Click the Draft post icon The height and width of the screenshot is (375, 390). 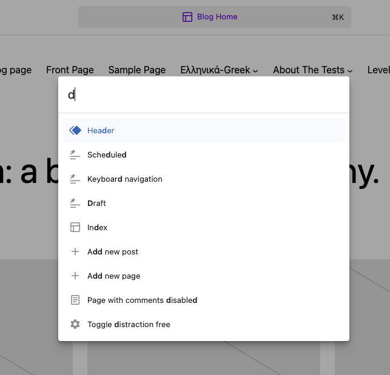pos(75,203)
